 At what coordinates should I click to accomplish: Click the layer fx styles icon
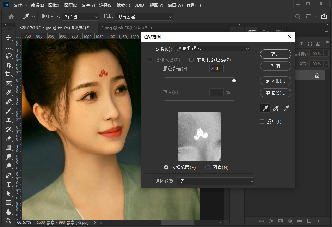coord(271,221)
